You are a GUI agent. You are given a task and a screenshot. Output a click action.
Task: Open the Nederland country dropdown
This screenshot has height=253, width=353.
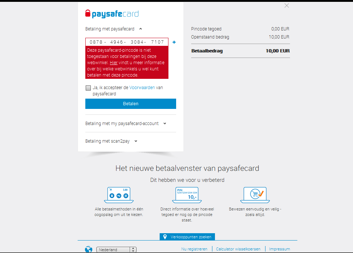[116, 250]
